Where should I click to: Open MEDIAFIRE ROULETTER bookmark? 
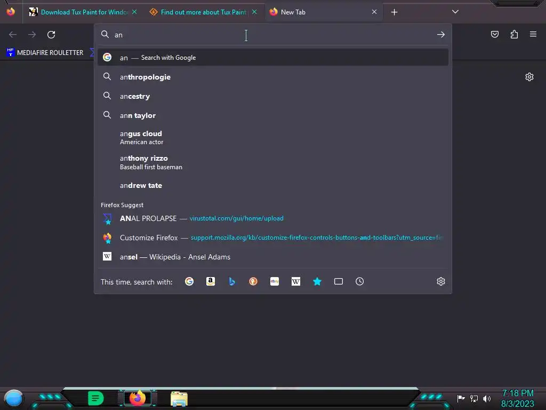pyautogui.click(x=45, y=53)
